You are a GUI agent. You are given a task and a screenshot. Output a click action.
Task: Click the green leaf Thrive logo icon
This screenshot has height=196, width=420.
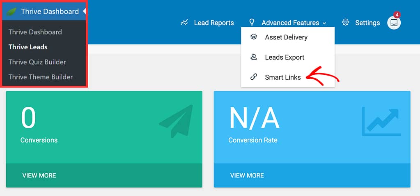click(11, 12)
